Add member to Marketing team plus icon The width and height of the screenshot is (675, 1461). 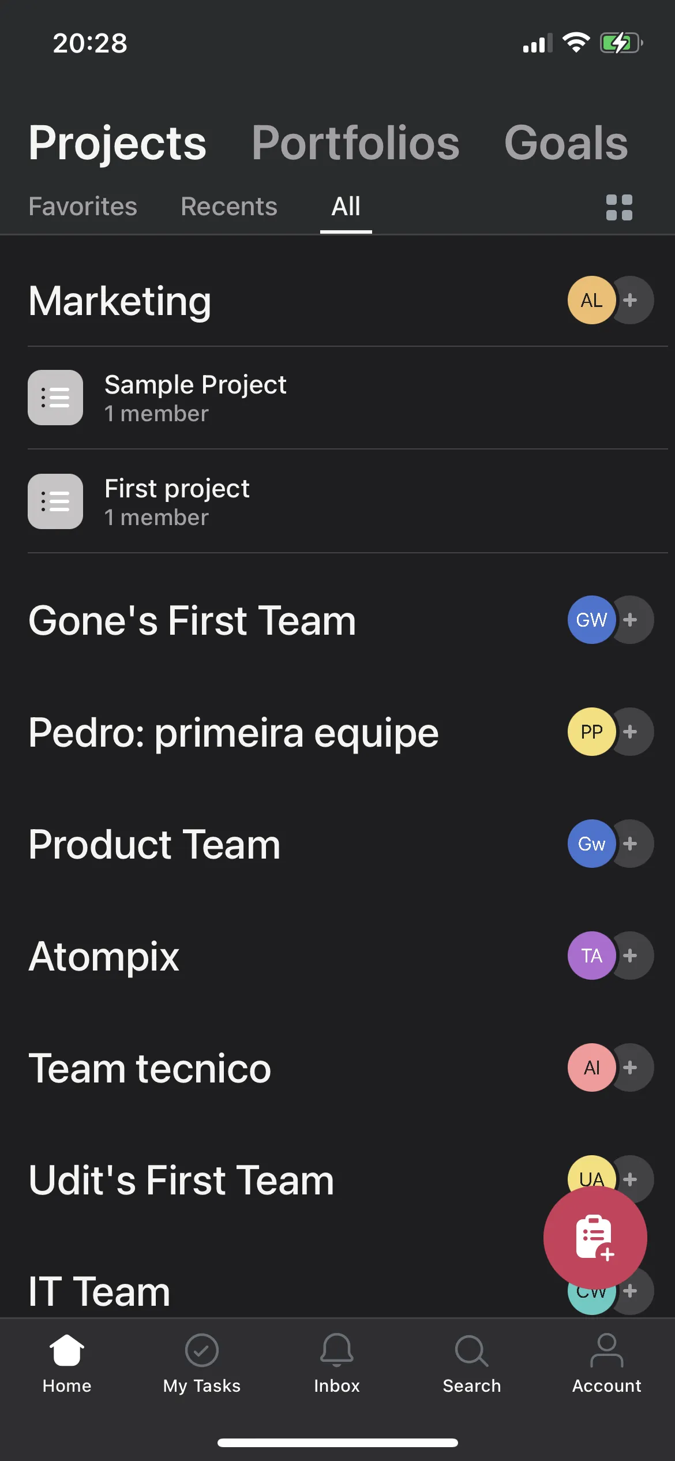pos(632,300)
